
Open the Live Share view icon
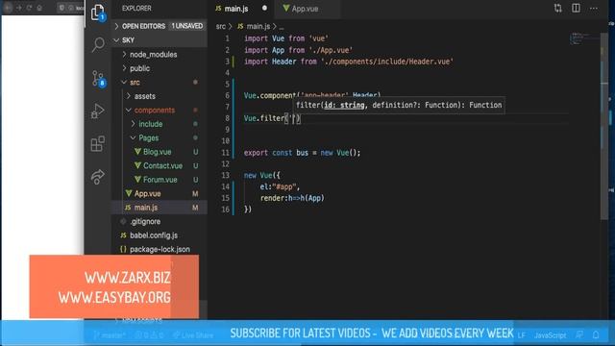98,177
